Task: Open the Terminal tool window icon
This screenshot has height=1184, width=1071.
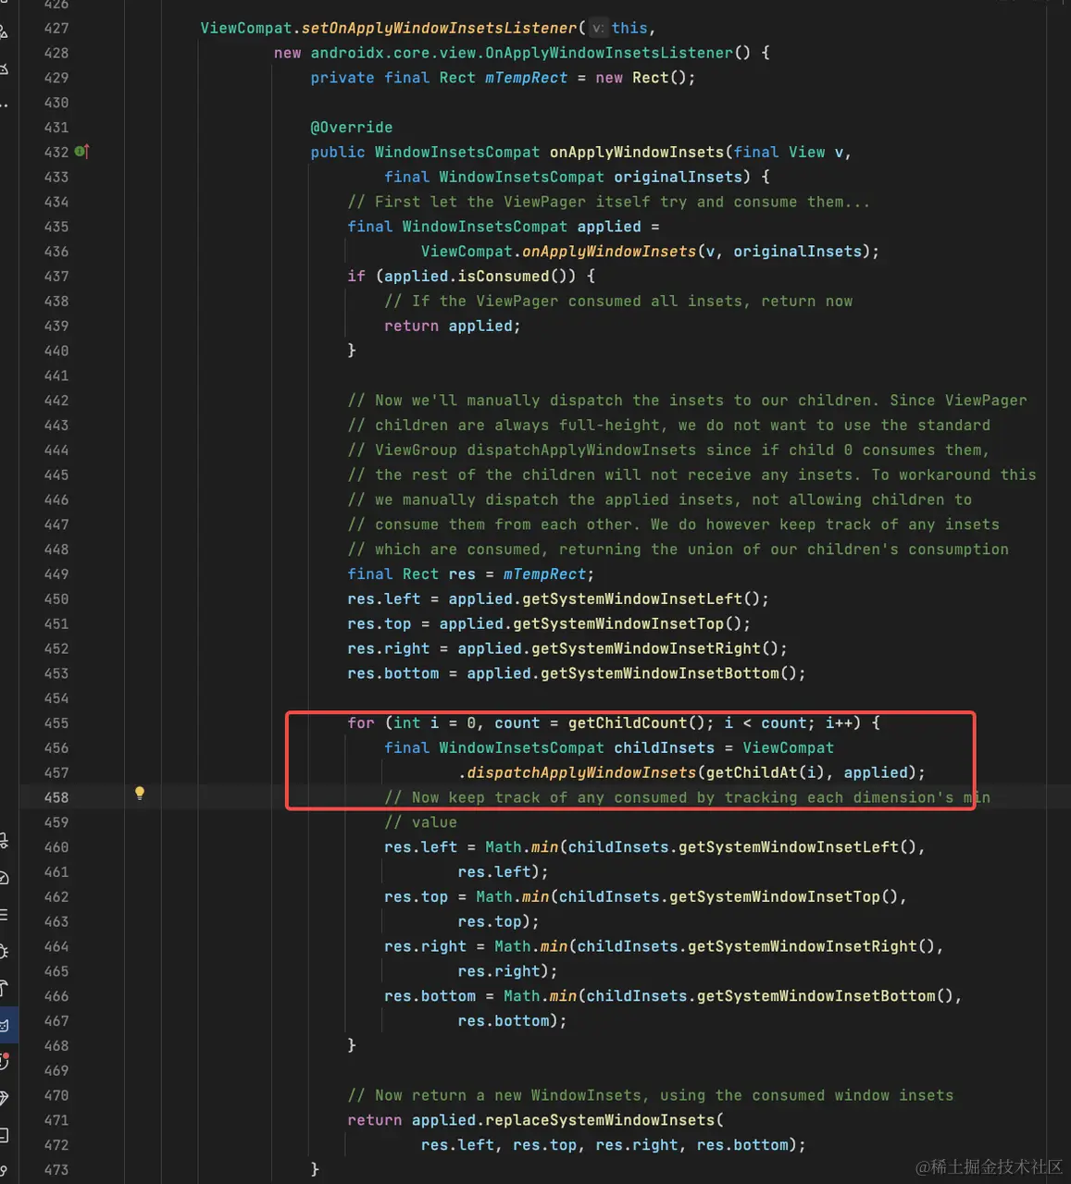Action: (5, 1135)
